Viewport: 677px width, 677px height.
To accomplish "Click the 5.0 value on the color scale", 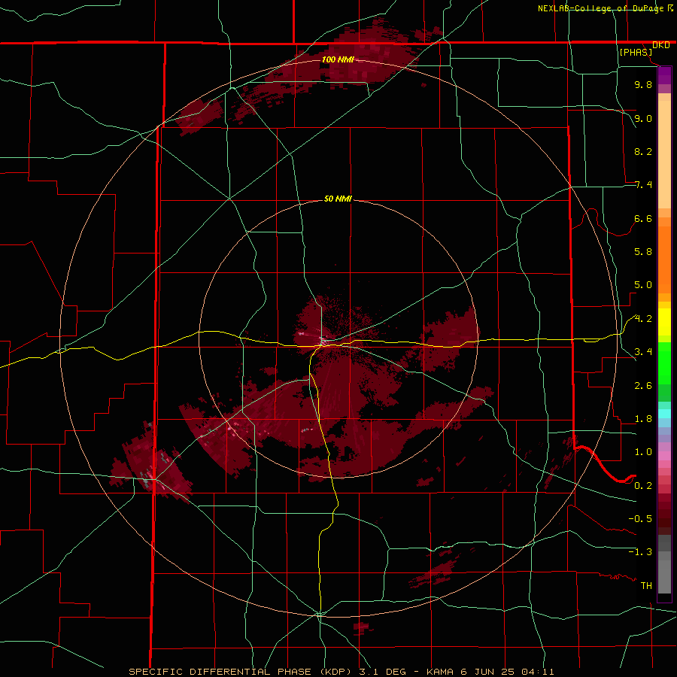I will (x=643, y=285).
